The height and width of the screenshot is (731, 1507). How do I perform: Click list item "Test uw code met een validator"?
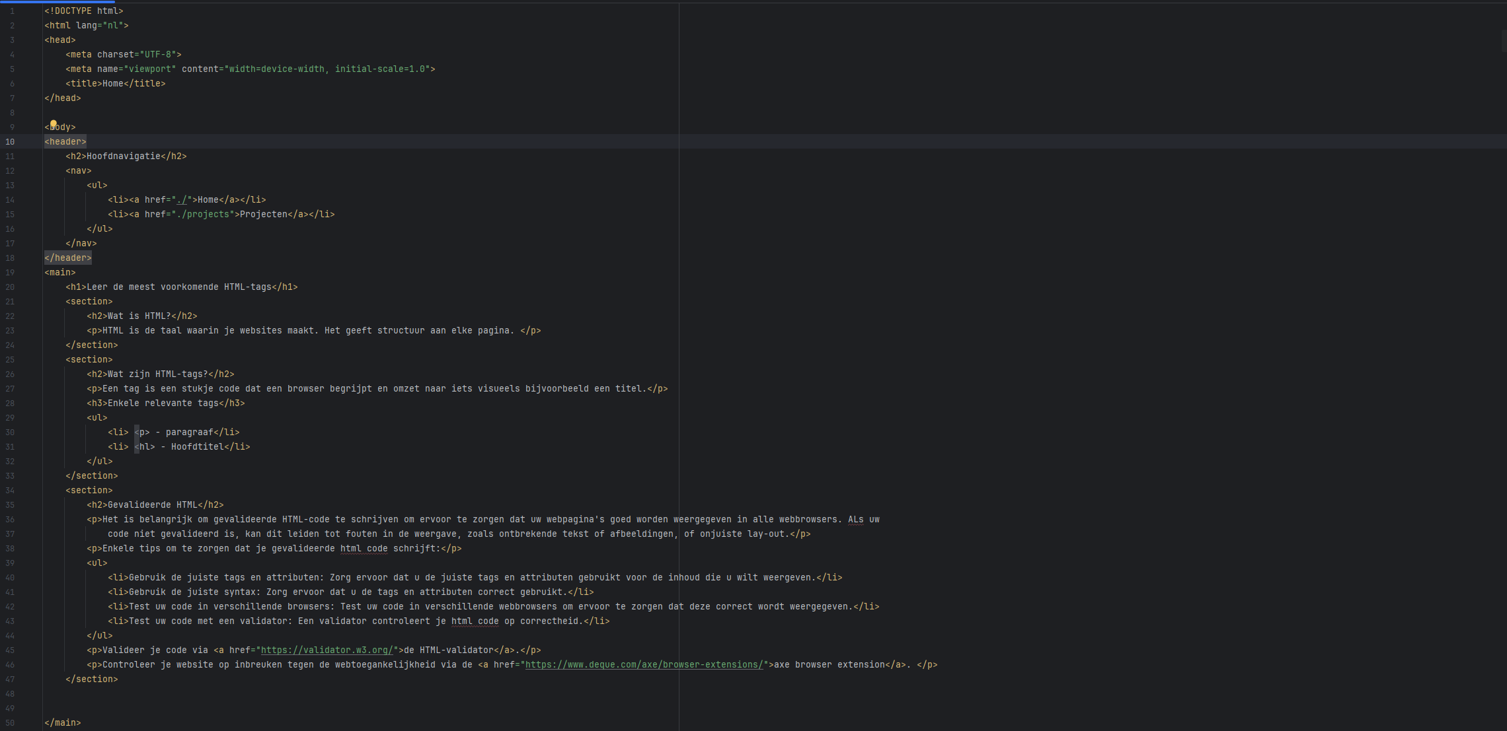point(359,621)
